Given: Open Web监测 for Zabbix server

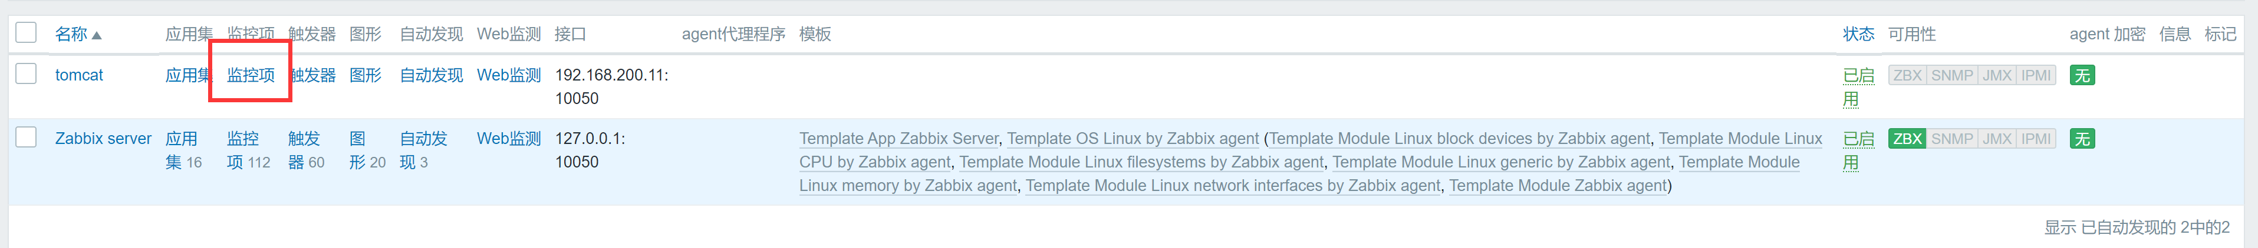Looking at the screenshot, I should click(x=508, y=139).
